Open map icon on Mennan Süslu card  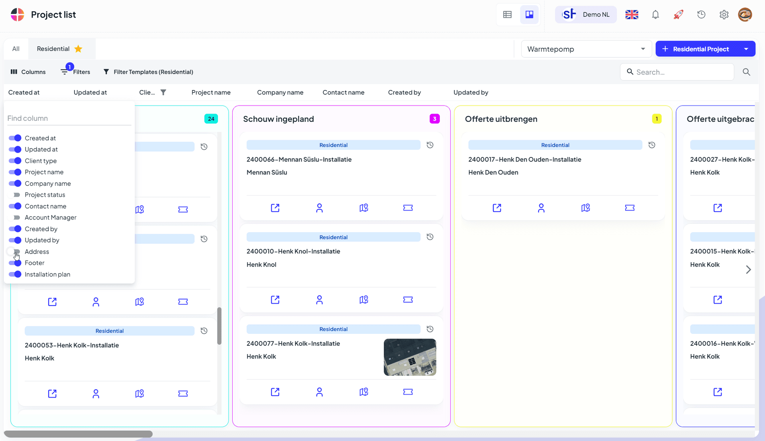click(363, 208)
